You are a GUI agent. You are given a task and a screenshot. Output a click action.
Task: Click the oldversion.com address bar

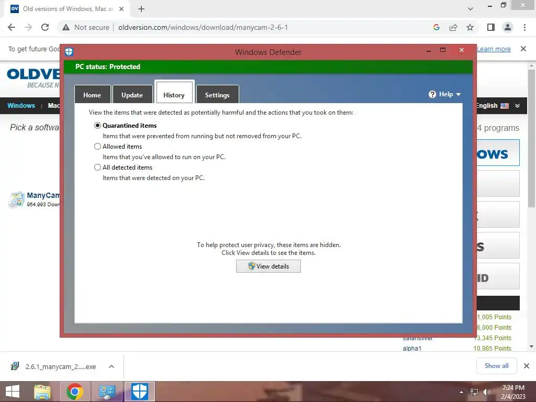coord(203,27)
